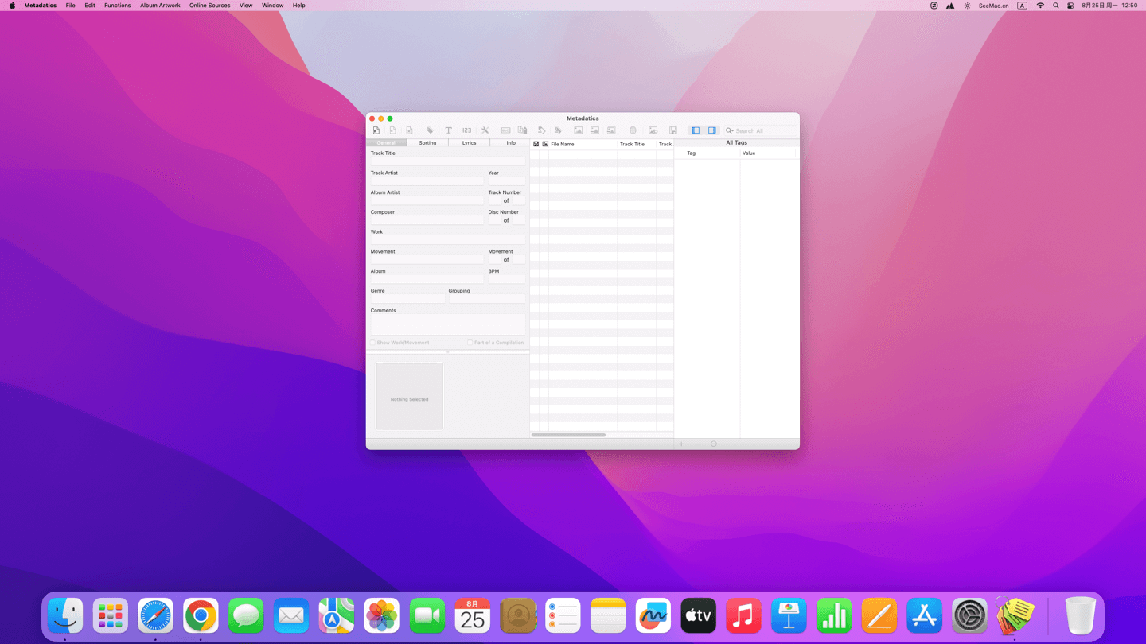Open the Online Sources menu

click(209, 6)
